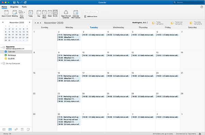Click Connected to: Vqcomms status text
Image resolution: width=205 pixels, height=135 pixels.
pos(186,134)
